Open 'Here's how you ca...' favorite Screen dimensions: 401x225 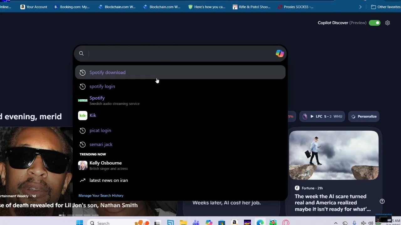click(207, 7)
